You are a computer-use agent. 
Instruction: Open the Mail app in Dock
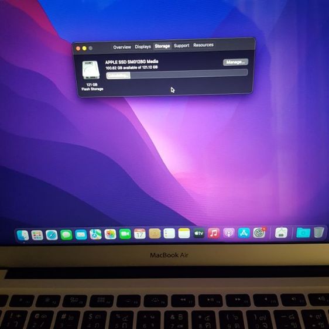pyautogui.click(x=81, y=234)
